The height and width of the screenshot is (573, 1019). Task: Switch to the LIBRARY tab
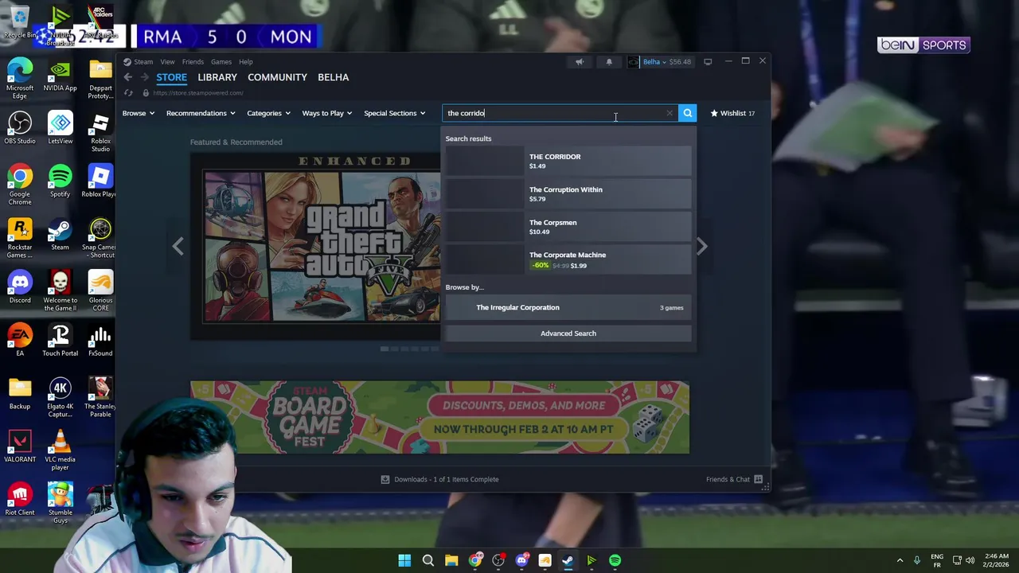[217, 77]
